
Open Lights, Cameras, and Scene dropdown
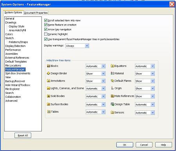tap(95, 88)
